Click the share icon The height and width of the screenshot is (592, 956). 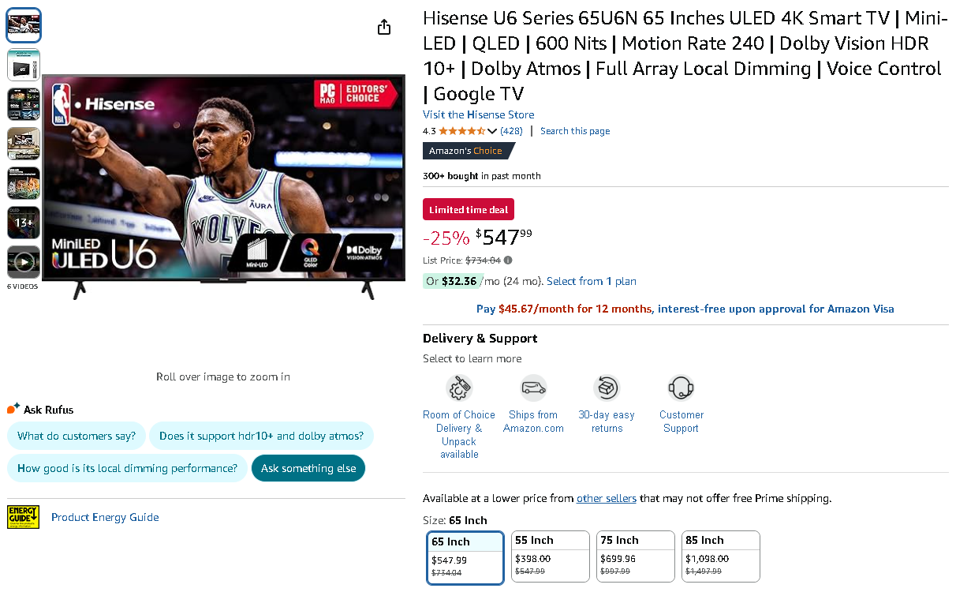[384, 26]
